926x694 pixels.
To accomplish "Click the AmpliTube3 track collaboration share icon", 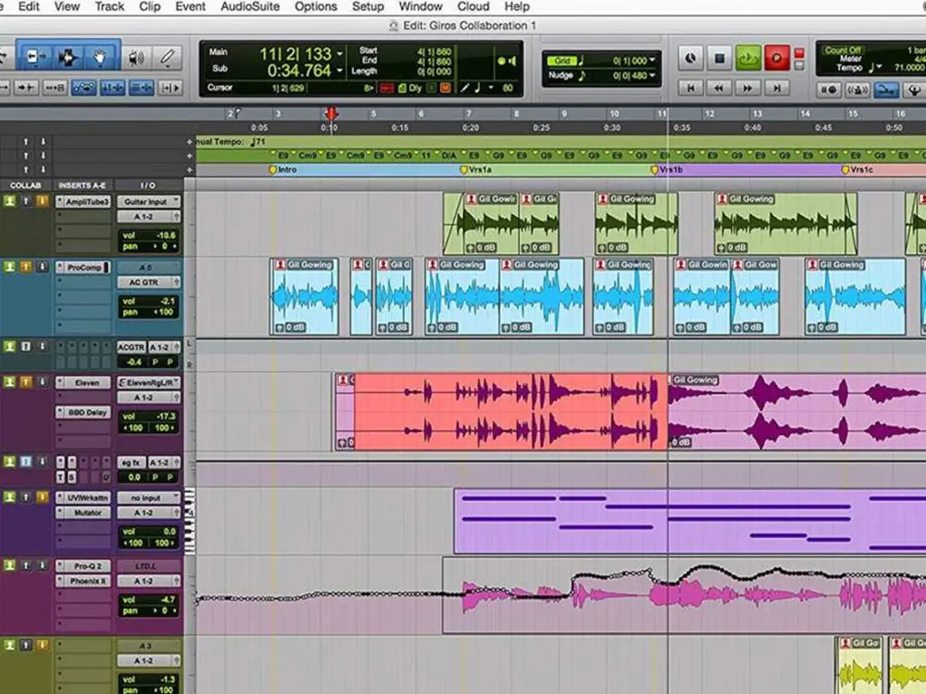I will [x=9, y=200].
